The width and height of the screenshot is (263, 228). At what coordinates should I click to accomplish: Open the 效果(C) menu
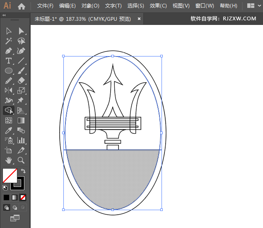[x=158, y=6]
